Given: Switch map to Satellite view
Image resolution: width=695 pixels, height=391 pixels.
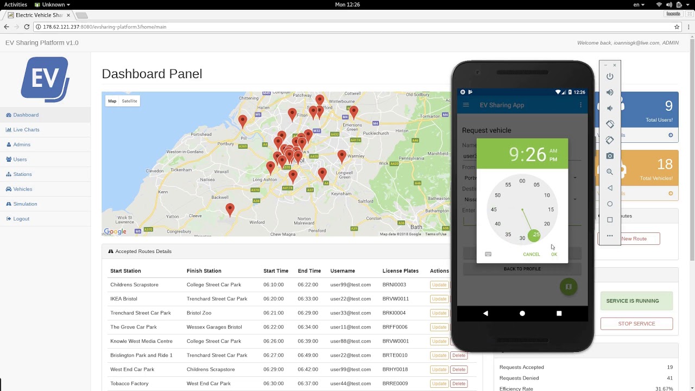Looking at the screenshot, I should (129, 101).
